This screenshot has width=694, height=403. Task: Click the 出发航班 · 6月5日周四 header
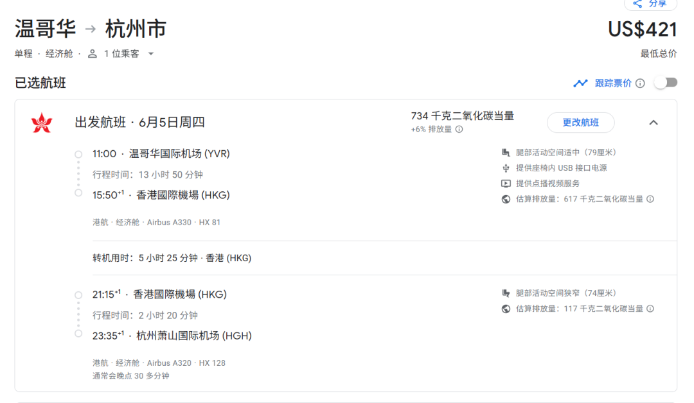[139, 123]
